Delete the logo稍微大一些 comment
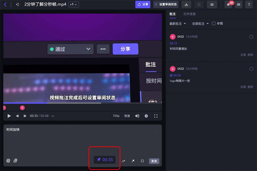 [x=250, y=87]
